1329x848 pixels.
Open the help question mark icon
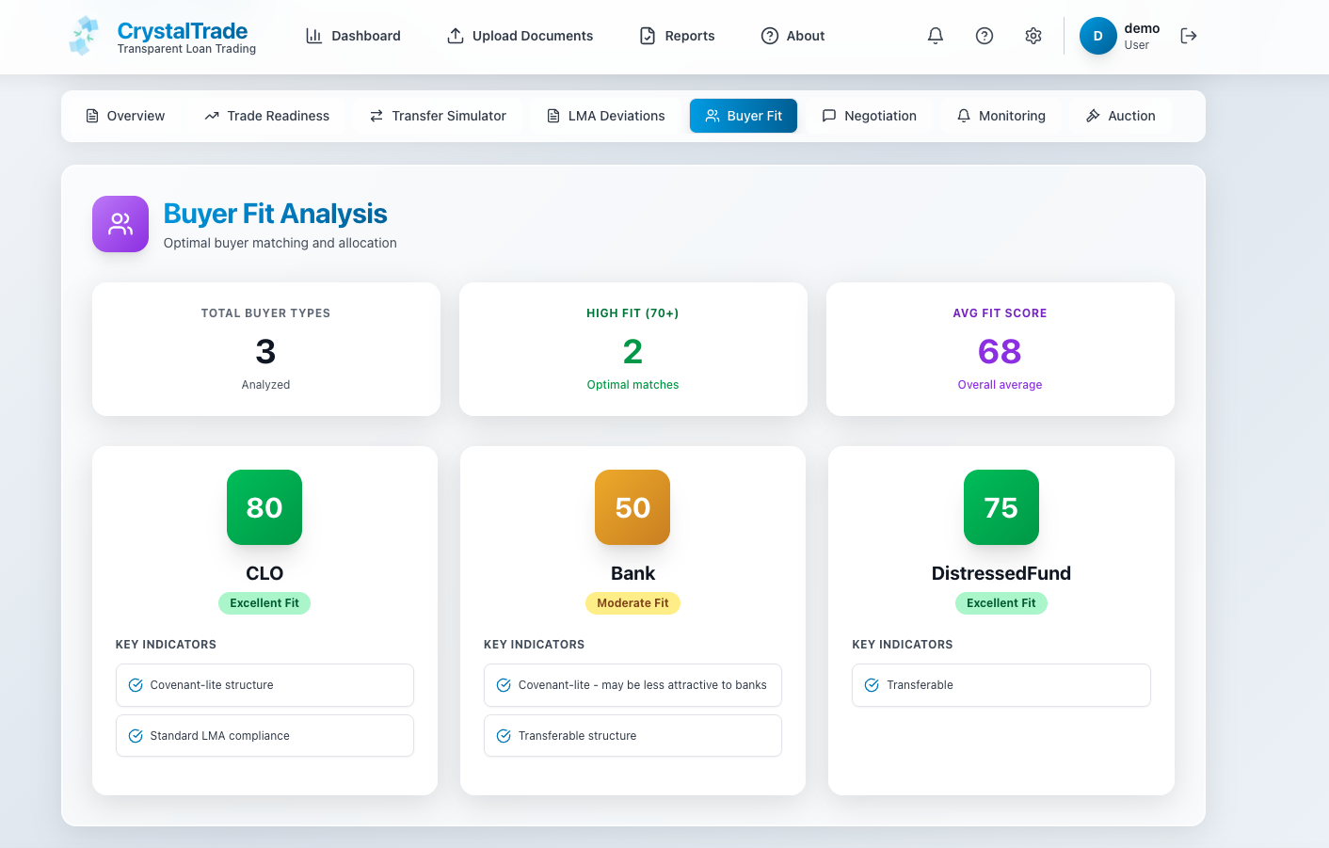pyautogui.click(x=984, y=36)
